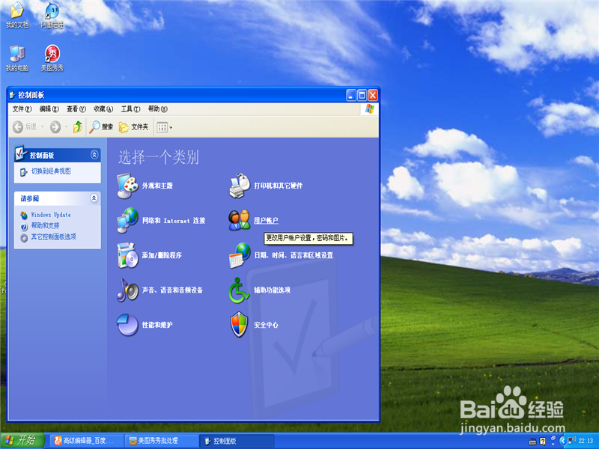Click the Windows Update link
The width and height of the screenshot is (599, 449).
coord(50,215)
